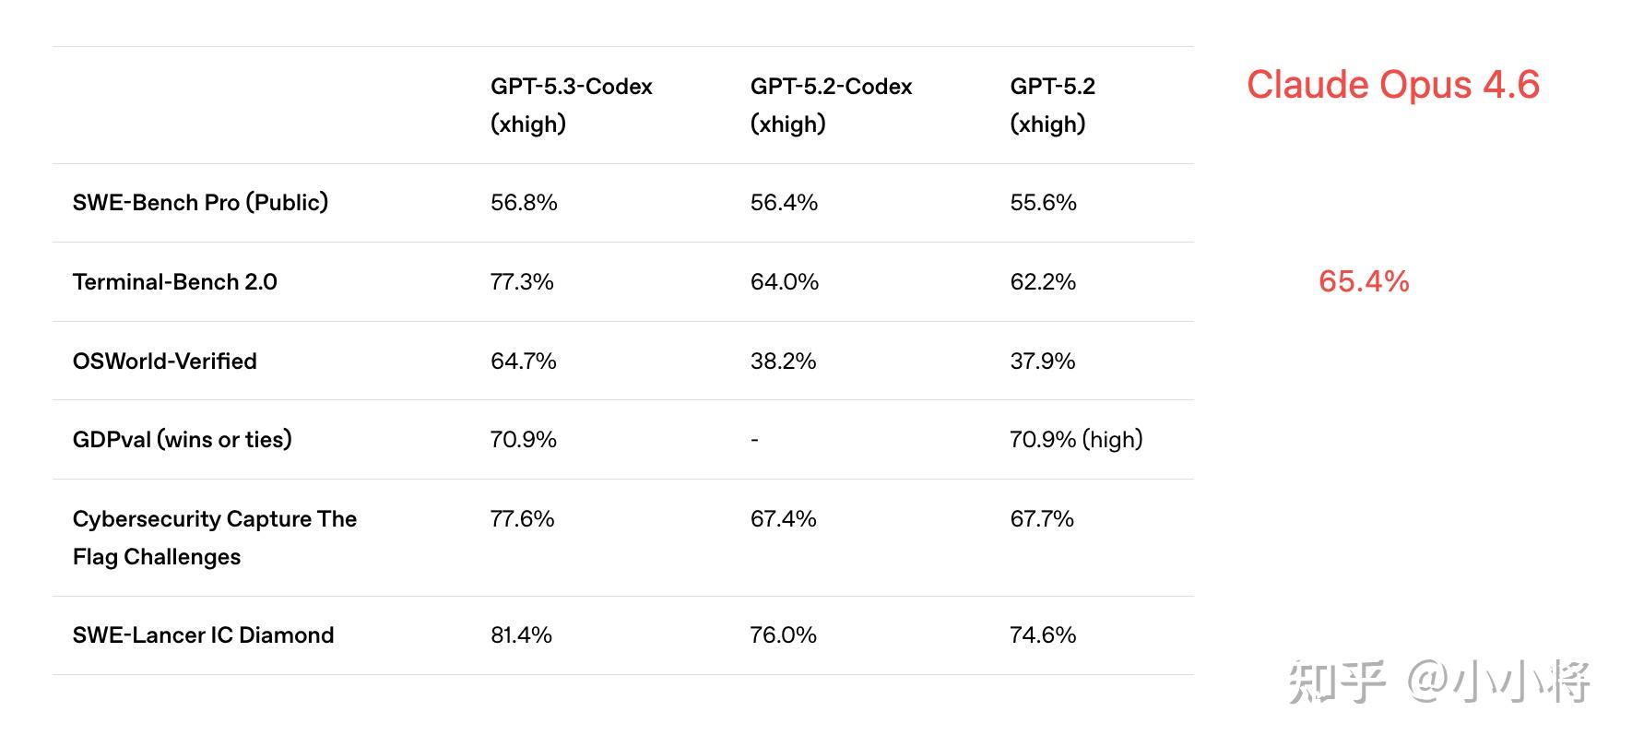Screen dimensions: 1632x747
Task: Click the OSWorld-Verified row label
Action: tap(164, 362)
